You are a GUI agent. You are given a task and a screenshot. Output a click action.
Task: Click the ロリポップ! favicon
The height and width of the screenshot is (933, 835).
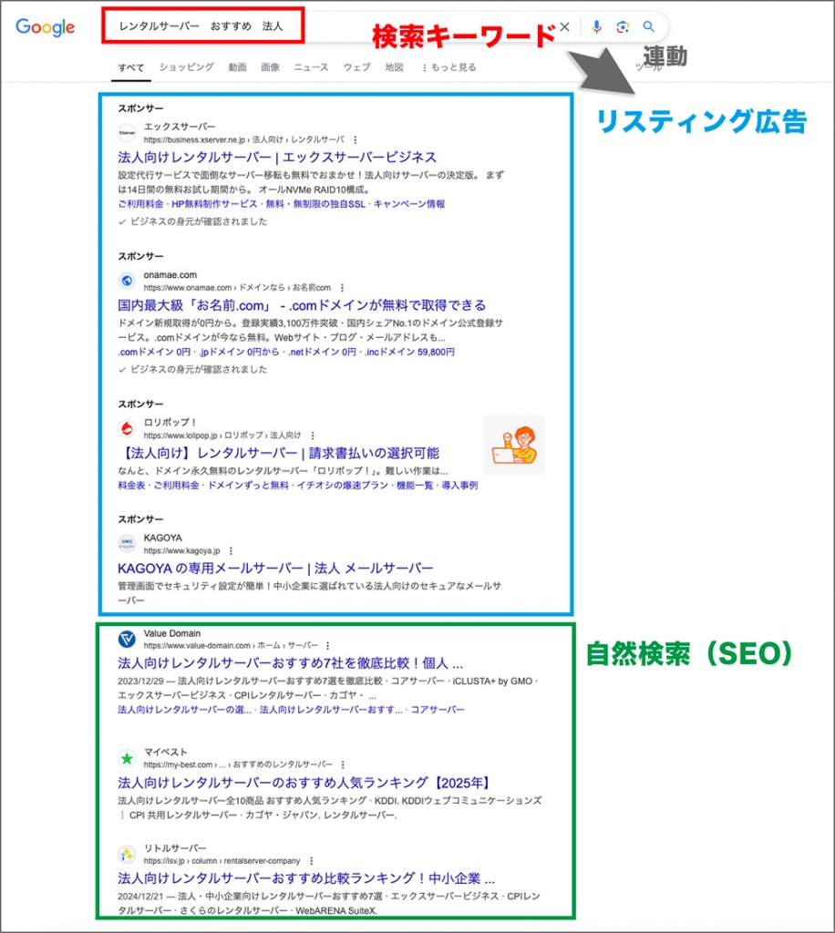pos(127,428)
